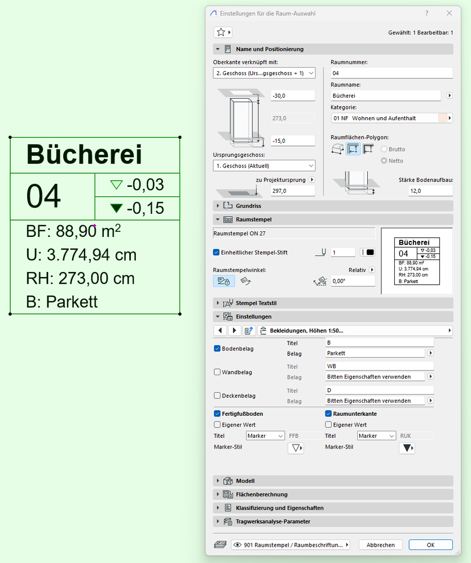The height and width of the screenshot is (563, 471).
Task: Expand the Grundriss section
Action: pyautogui.click(x=333, y=206)
